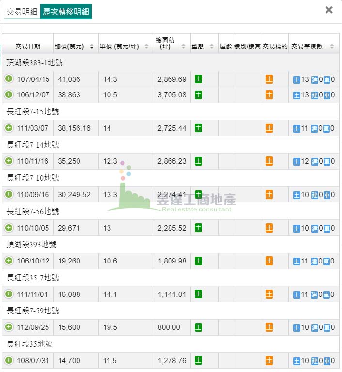342x372 pixels.
Task: Click blue 建 icon in 110/10/05 row
Action: (x=315, y=228)
